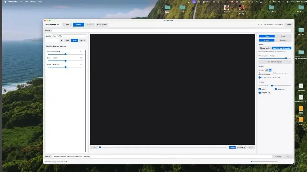307x172 pixels.
Task: Adjust the Downsample slider in Options
Action: click(x=272, y=86)
